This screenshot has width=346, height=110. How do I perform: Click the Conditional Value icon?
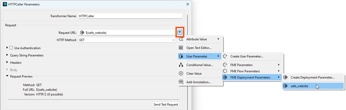[x=181, y=65]
